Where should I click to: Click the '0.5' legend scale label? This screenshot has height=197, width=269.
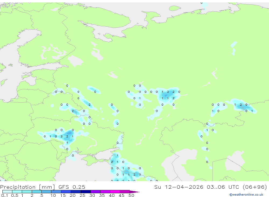15,195
